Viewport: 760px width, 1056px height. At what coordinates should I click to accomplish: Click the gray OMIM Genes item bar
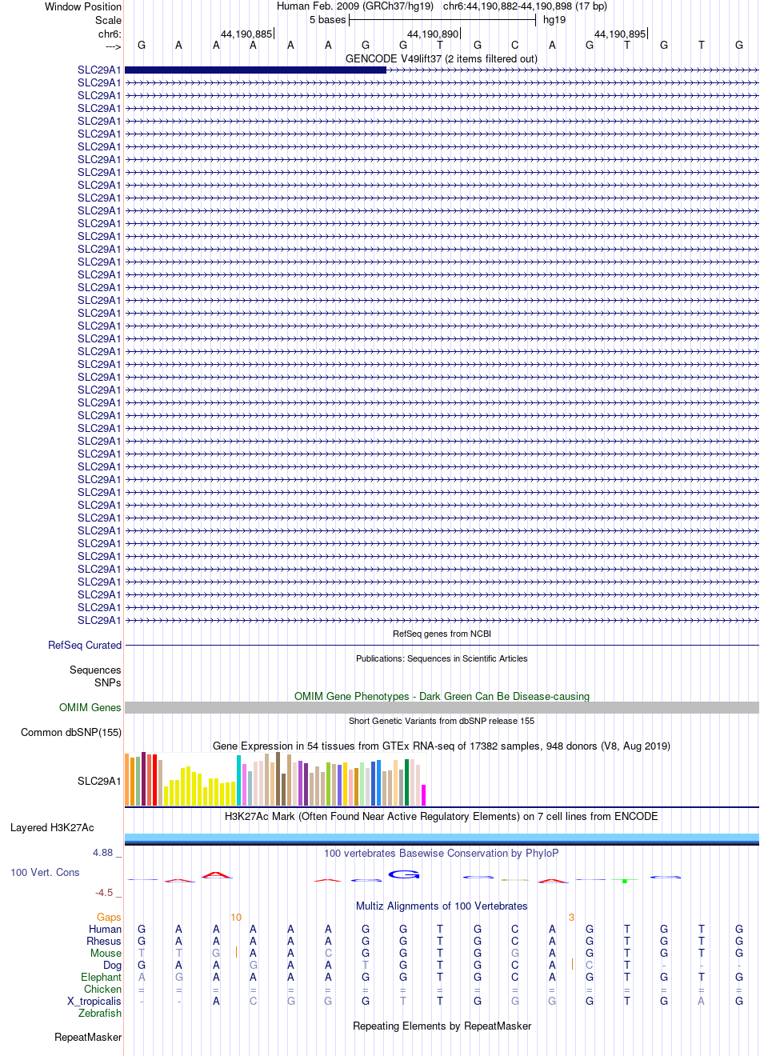point(442,707)
